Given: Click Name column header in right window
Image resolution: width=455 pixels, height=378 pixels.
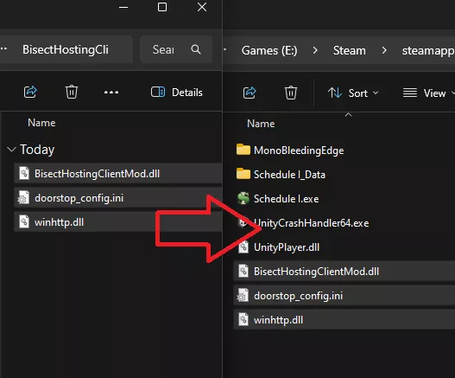Looking at the screenshot, I should [x=261, y=124].
